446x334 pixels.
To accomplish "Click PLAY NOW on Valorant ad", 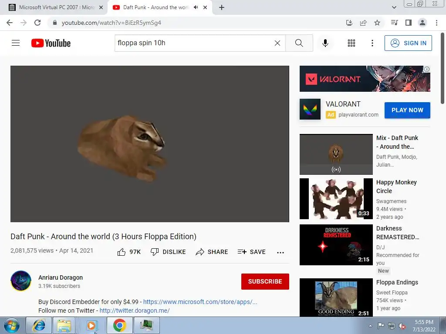I will tap(407, 110).
